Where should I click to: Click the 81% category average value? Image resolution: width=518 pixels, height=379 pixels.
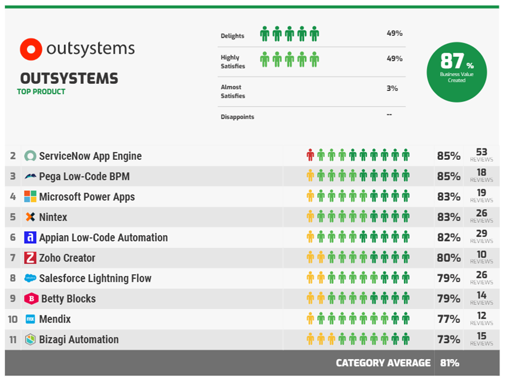450,363
